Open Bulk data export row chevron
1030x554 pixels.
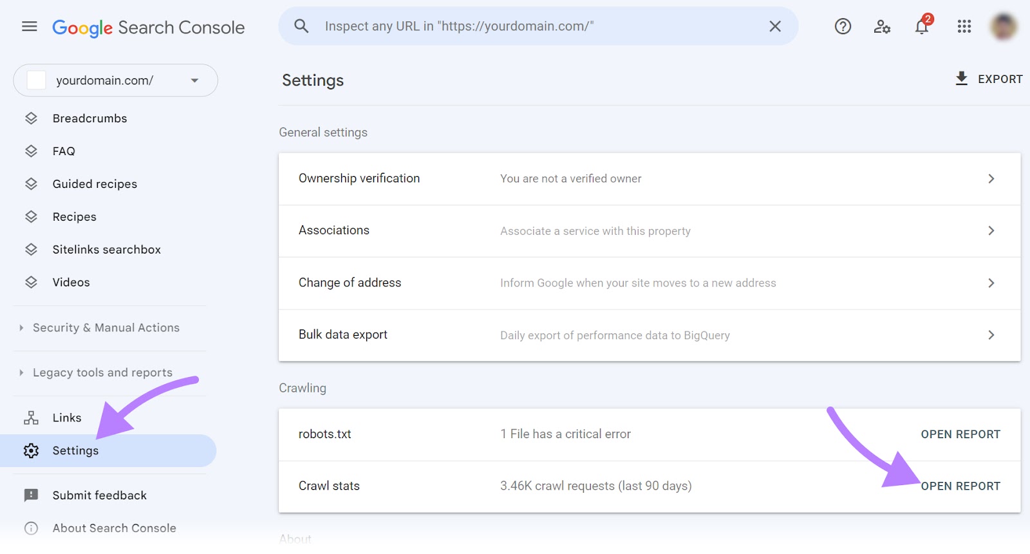tap(991, 335)
